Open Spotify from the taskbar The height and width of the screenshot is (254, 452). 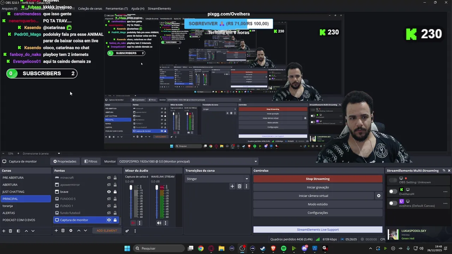(x=284, y=248)
